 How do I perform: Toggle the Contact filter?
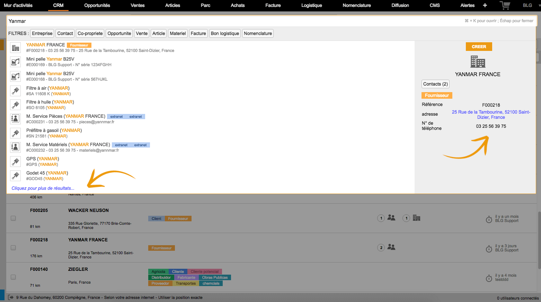tap(65, 34)
